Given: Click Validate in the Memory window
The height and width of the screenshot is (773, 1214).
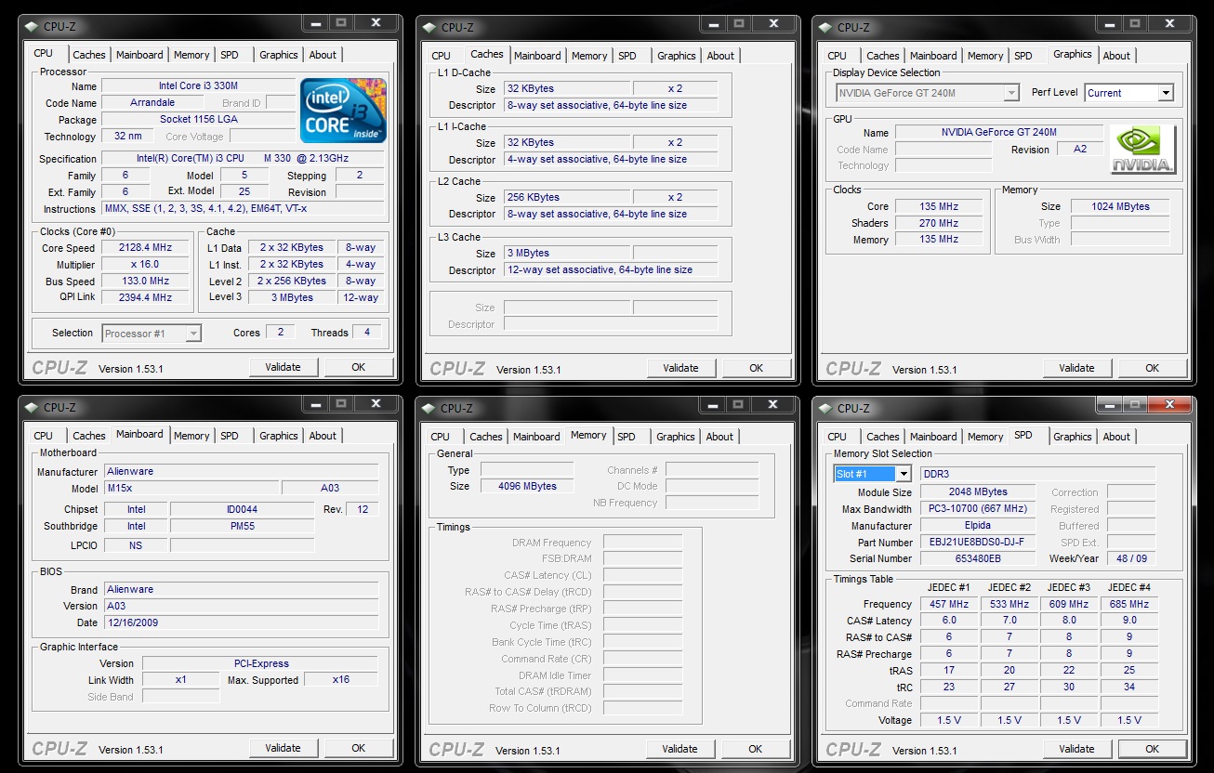Looking at the screenshot, I should [680, 749].
